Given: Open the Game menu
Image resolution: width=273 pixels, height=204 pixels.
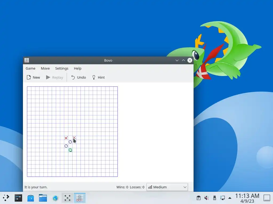Looking at the screenshot, I should (x=30, y=68).
